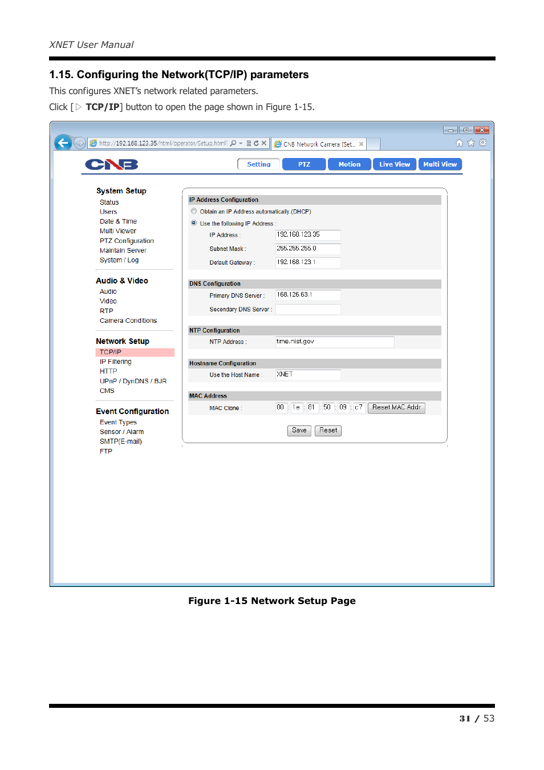Open the Live View tab

(x=395, y=164)
